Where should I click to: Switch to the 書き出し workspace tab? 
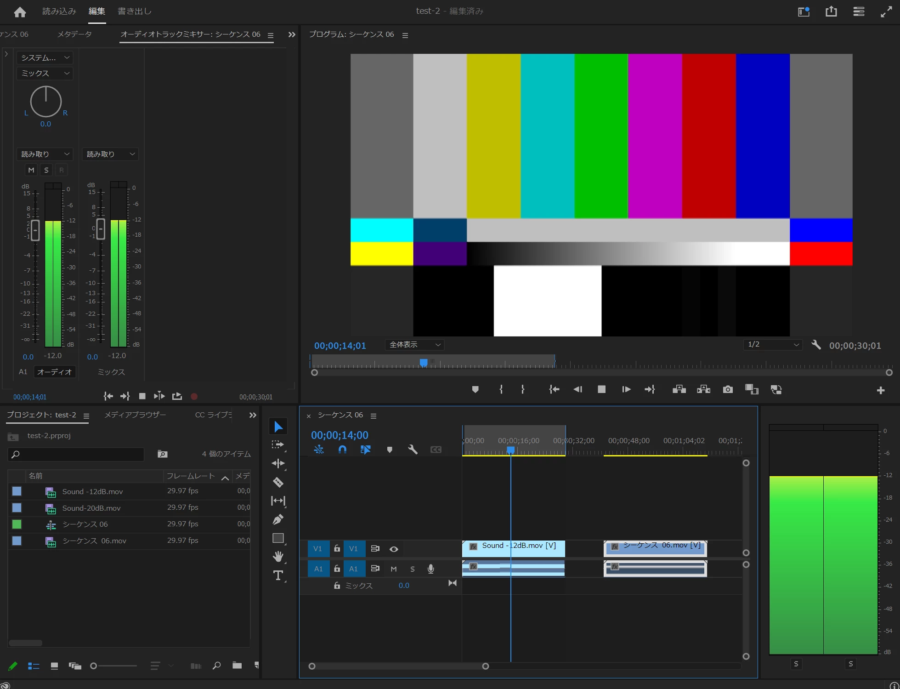tap(134, 11)
